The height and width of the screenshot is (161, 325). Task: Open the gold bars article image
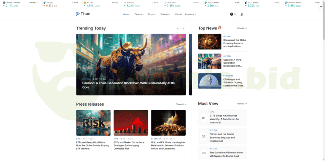pos(168,123)
